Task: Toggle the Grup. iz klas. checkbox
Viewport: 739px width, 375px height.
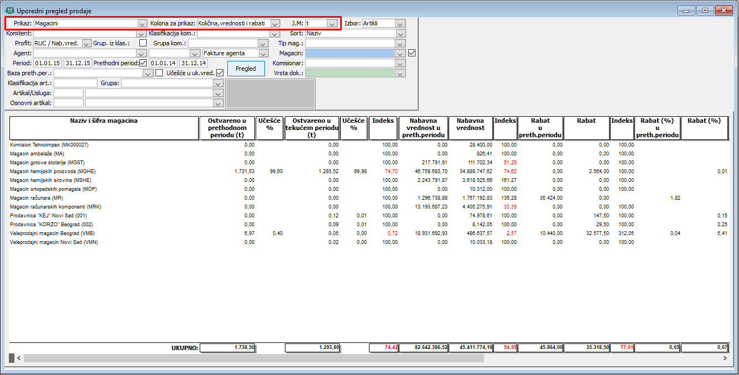Action: coord(143,43)
